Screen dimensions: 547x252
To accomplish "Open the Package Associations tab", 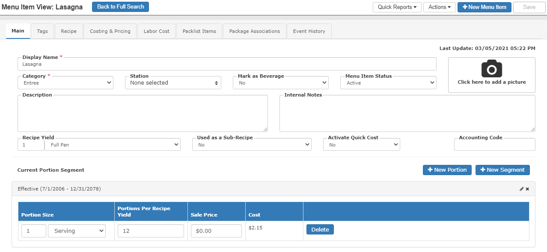I will click(x=255, y=31).
